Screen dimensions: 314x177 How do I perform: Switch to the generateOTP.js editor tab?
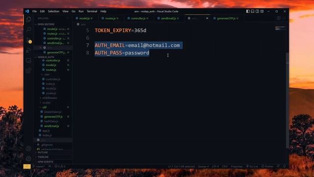click(x=227, y=18)
